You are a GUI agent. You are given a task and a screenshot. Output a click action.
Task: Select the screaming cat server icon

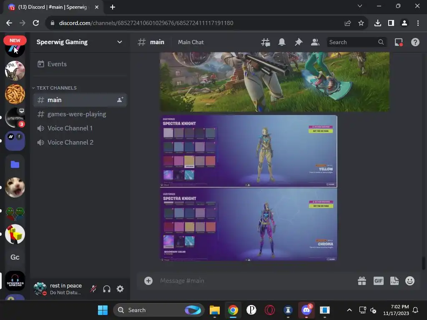15,187
